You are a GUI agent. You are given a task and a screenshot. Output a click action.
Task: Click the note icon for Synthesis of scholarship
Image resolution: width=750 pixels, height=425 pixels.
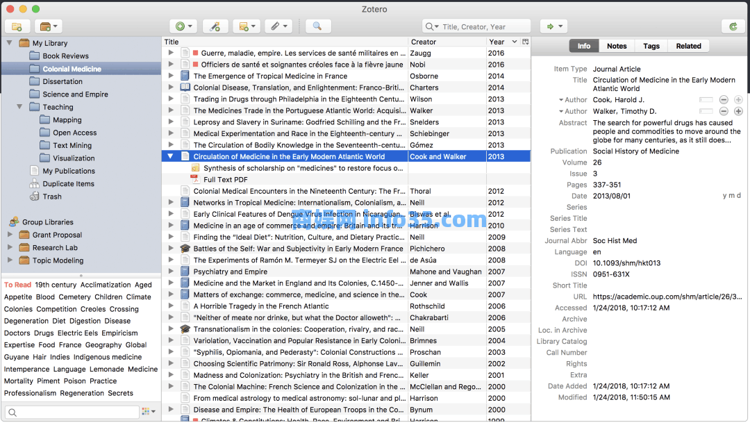click(195, 168)
